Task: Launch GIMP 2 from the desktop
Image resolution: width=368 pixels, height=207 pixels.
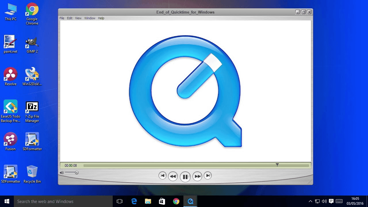Action: coord(32,42)
